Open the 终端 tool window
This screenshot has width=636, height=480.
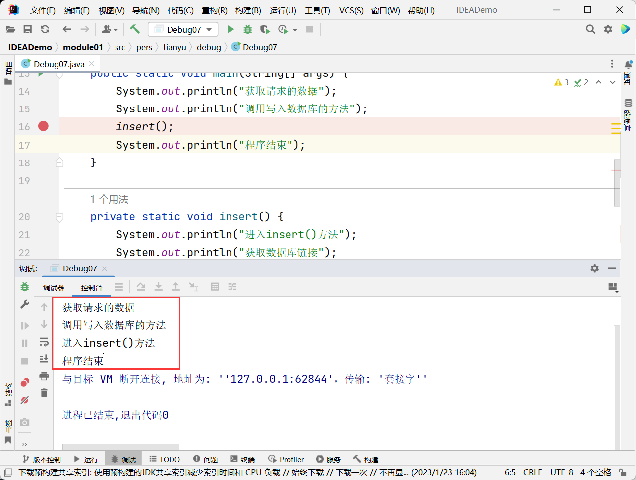coord(242,459)
